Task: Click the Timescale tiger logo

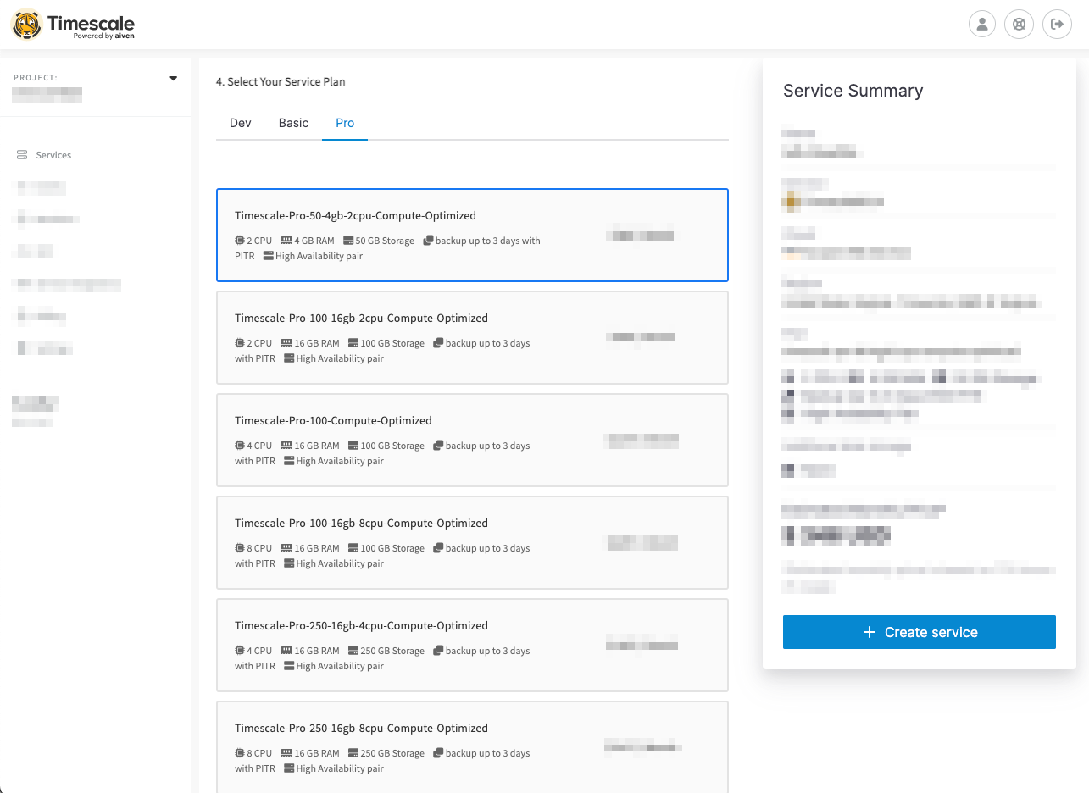Action: tap(26, 25)
